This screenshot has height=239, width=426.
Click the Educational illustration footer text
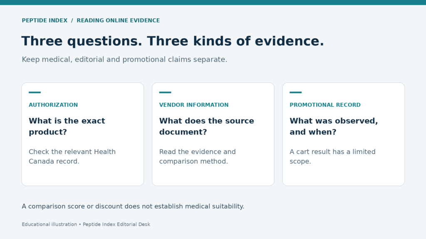50,224
